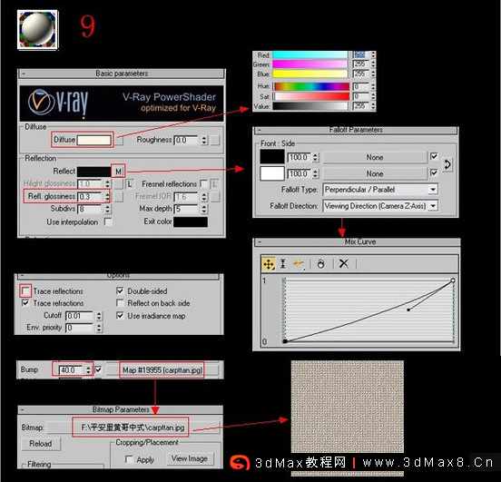501x482 pixels.
Task: Click the Reflect map button labeled M
Action: click(x=118, y=172)
